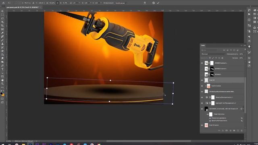Toggle maintain aspect ratio link in options bar
The height and width of the screenshot is (145, 258).
coord(57,3)
